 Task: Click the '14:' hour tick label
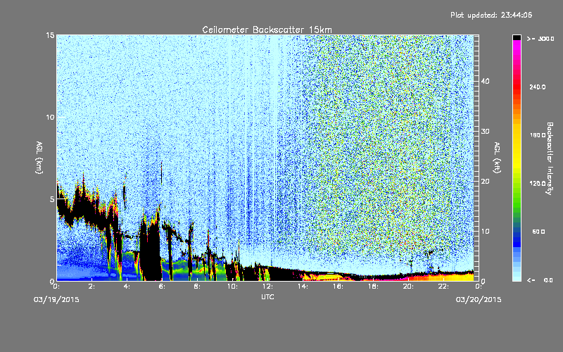pos(303,287)
